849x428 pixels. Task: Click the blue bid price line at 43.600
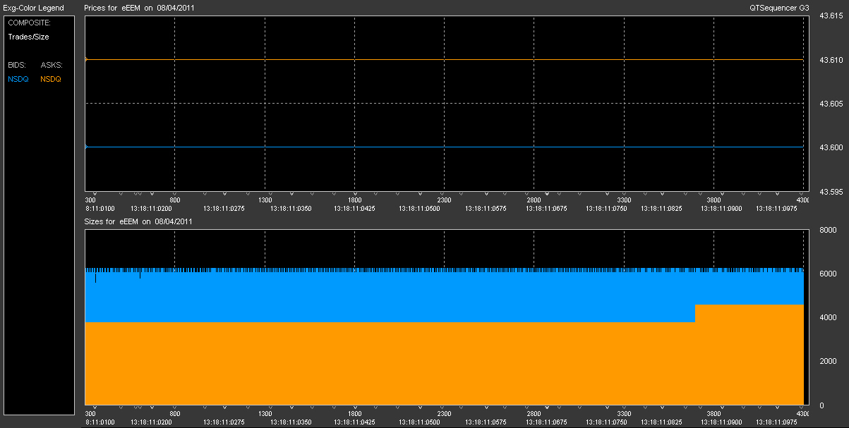point(444,147)
